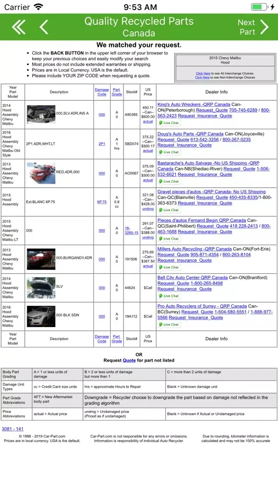Select '000,BURGANDY,4DR' description text
The width and height of the screenshot is (278, 494).
click(74, 258)
